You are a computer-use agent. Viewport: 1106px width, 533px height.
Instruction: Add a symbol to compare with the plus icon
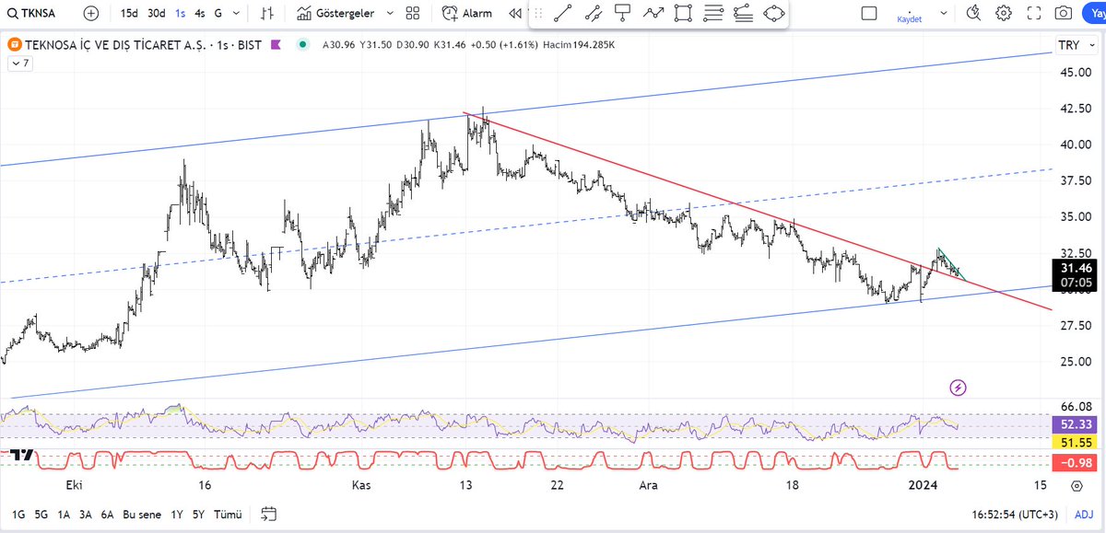point(89,14)
